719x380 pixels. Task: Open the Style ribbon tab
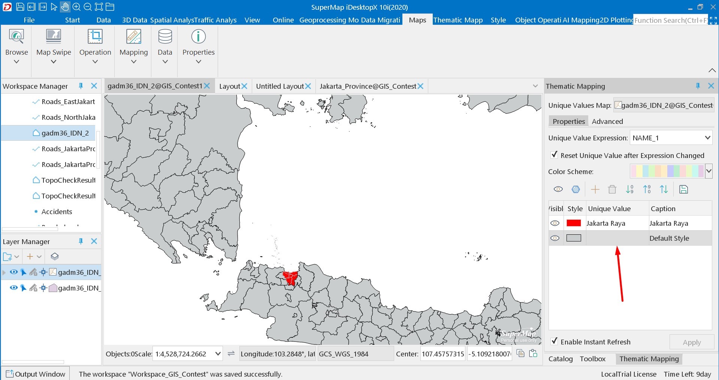click(x=498, y=20)
